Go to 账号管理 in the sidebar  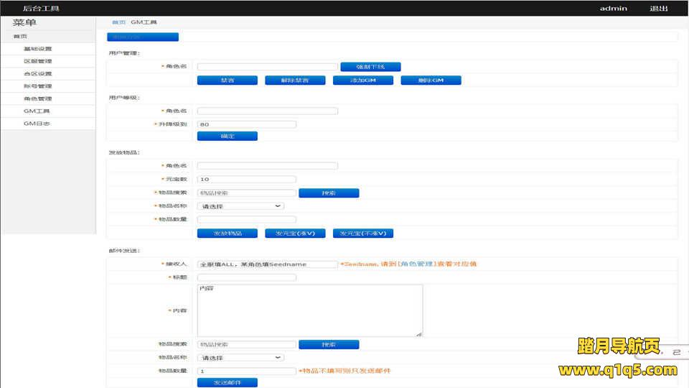coord(37,86)
